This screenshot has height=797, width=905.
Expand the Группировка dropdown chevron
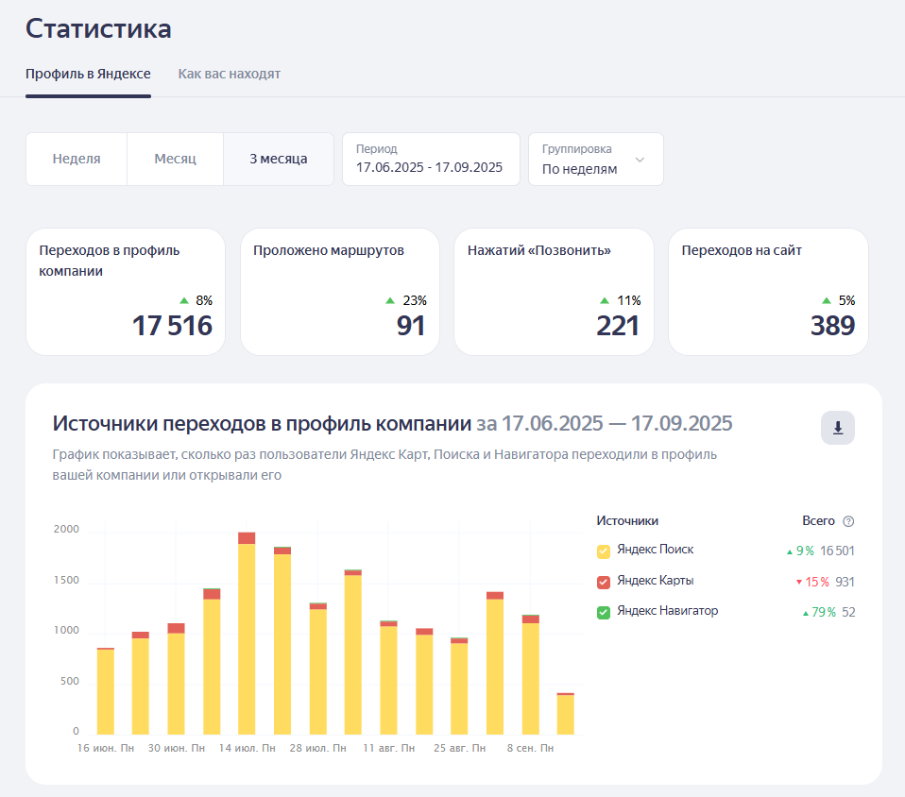640,160
